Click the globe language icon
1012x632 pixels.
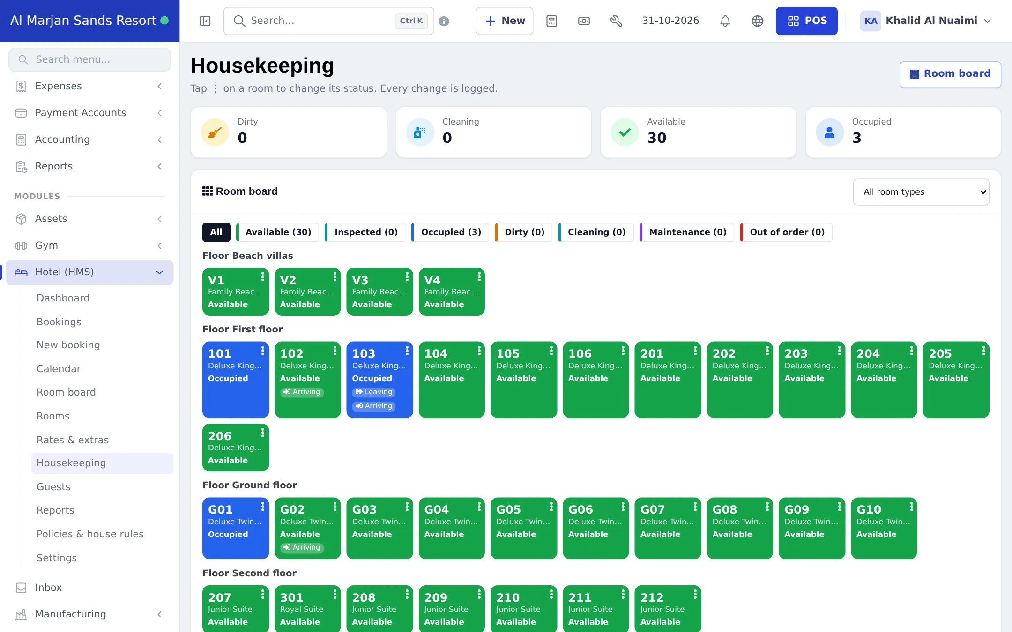757,21
